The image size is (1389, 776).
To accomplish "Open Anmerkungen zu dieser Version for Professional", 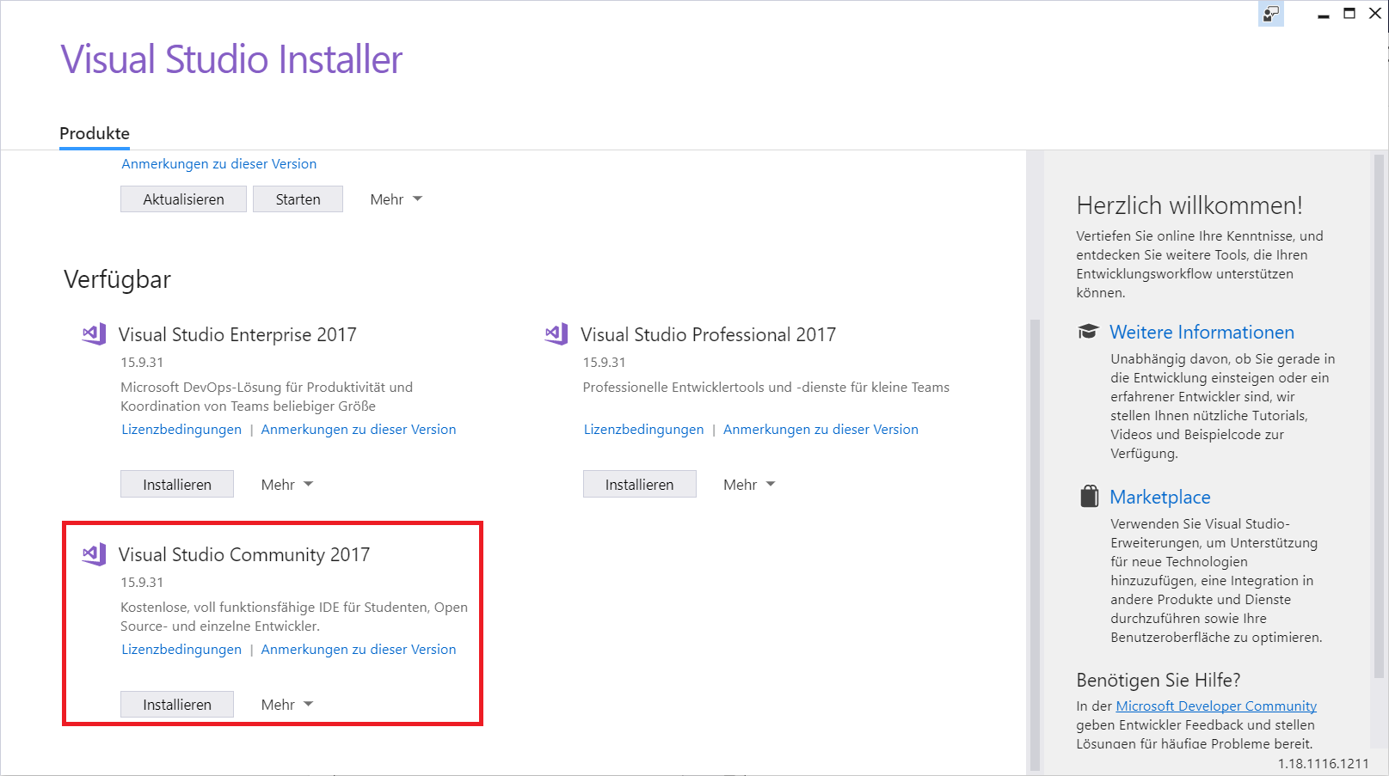I will tap(820, 430).
